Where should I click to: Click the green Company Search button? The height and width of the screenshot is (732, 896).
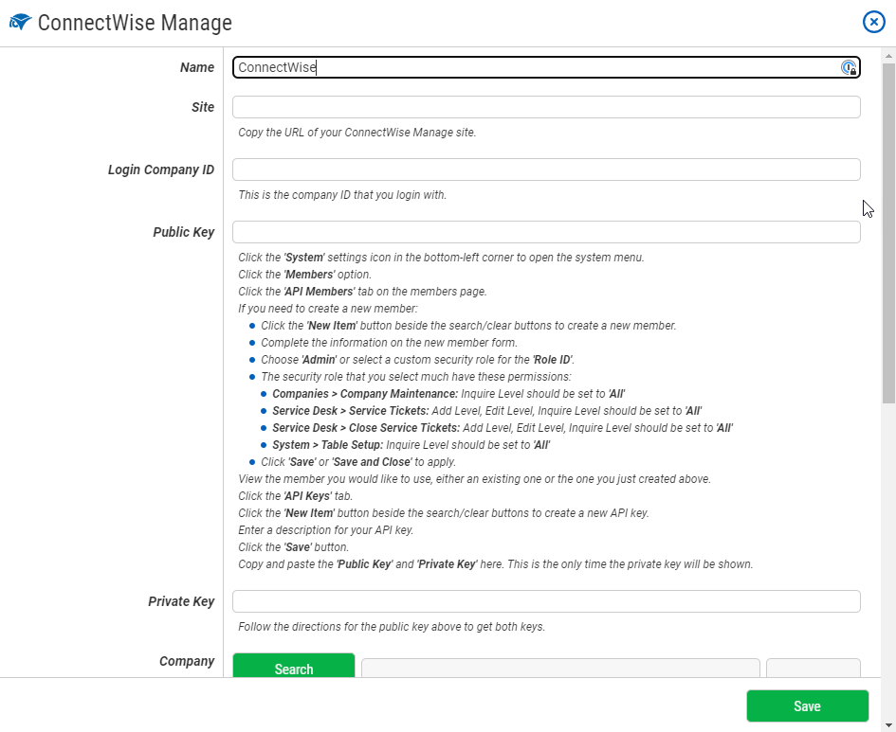point(294,666)
